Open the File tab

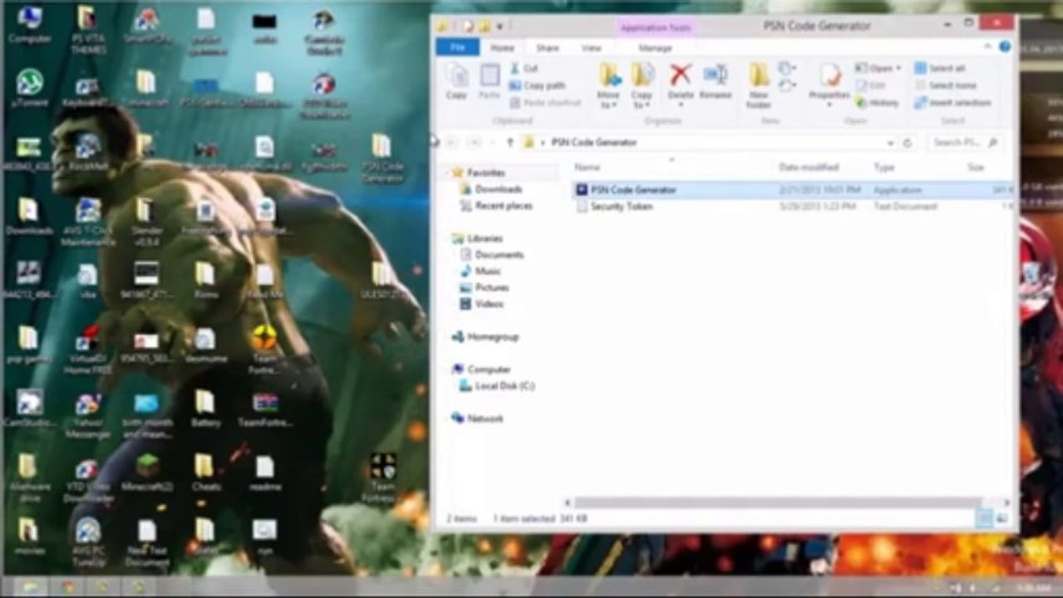tap(457, 48)
